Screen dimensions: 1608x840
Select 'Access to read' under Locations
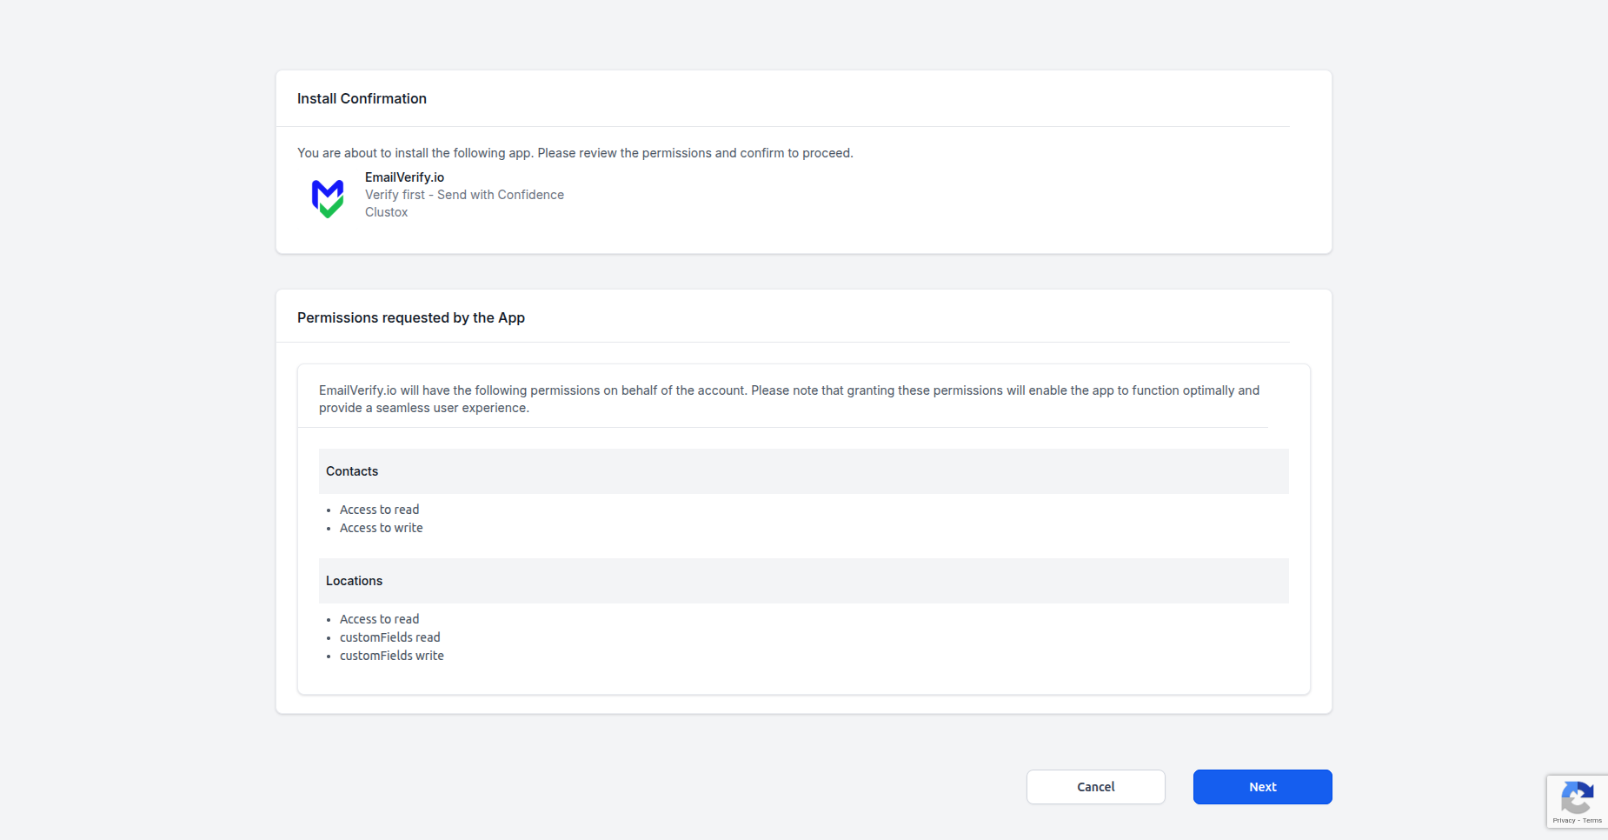379,619
